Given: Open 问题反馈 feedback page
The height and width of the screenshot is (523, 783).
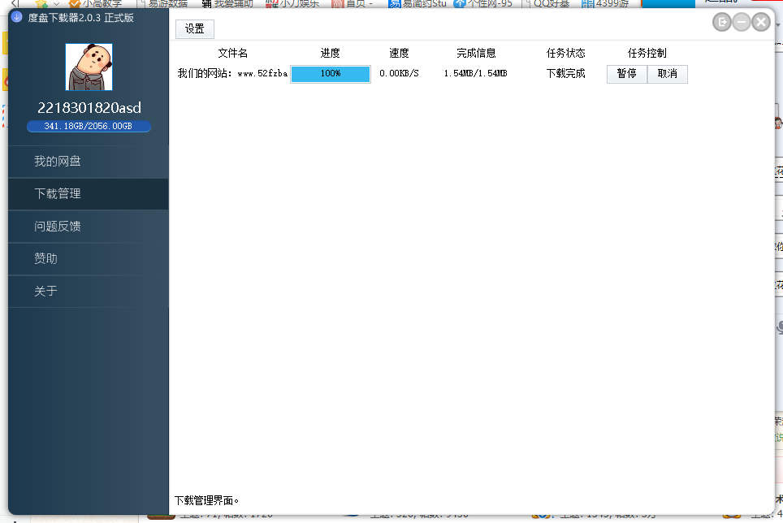Looking at the screenshot, I should click(89, 226).
